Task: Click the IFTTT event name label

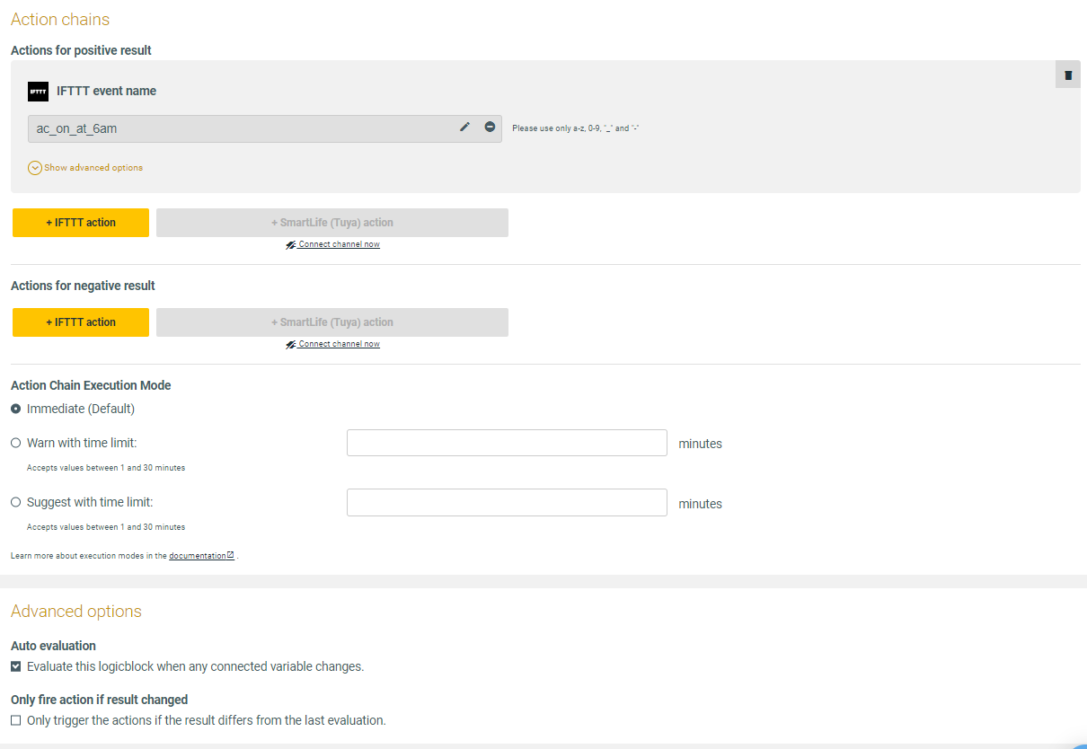Action: click(106, 91)
